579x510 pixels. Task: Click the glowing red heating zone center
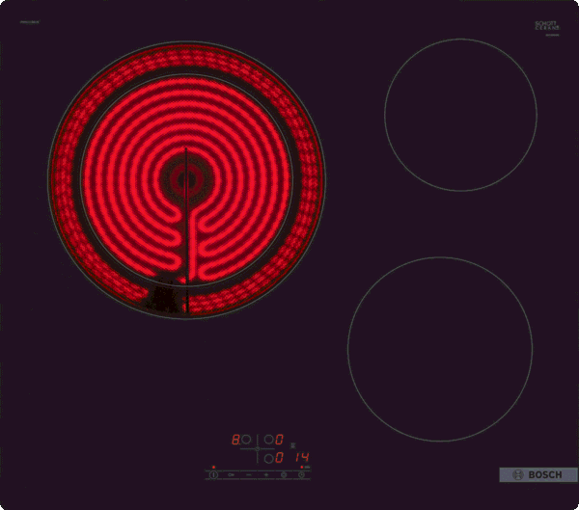[x=186, y=179]
